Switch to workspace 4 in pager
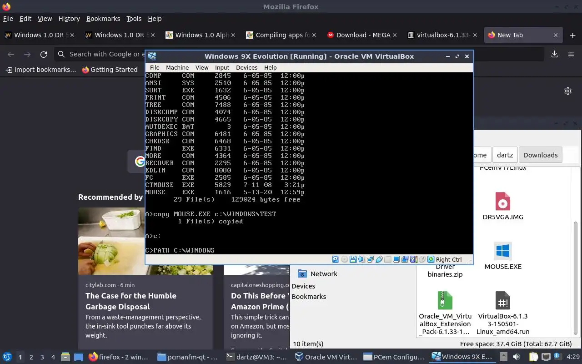This screenshot has width=582, height=364. [53, 357]
